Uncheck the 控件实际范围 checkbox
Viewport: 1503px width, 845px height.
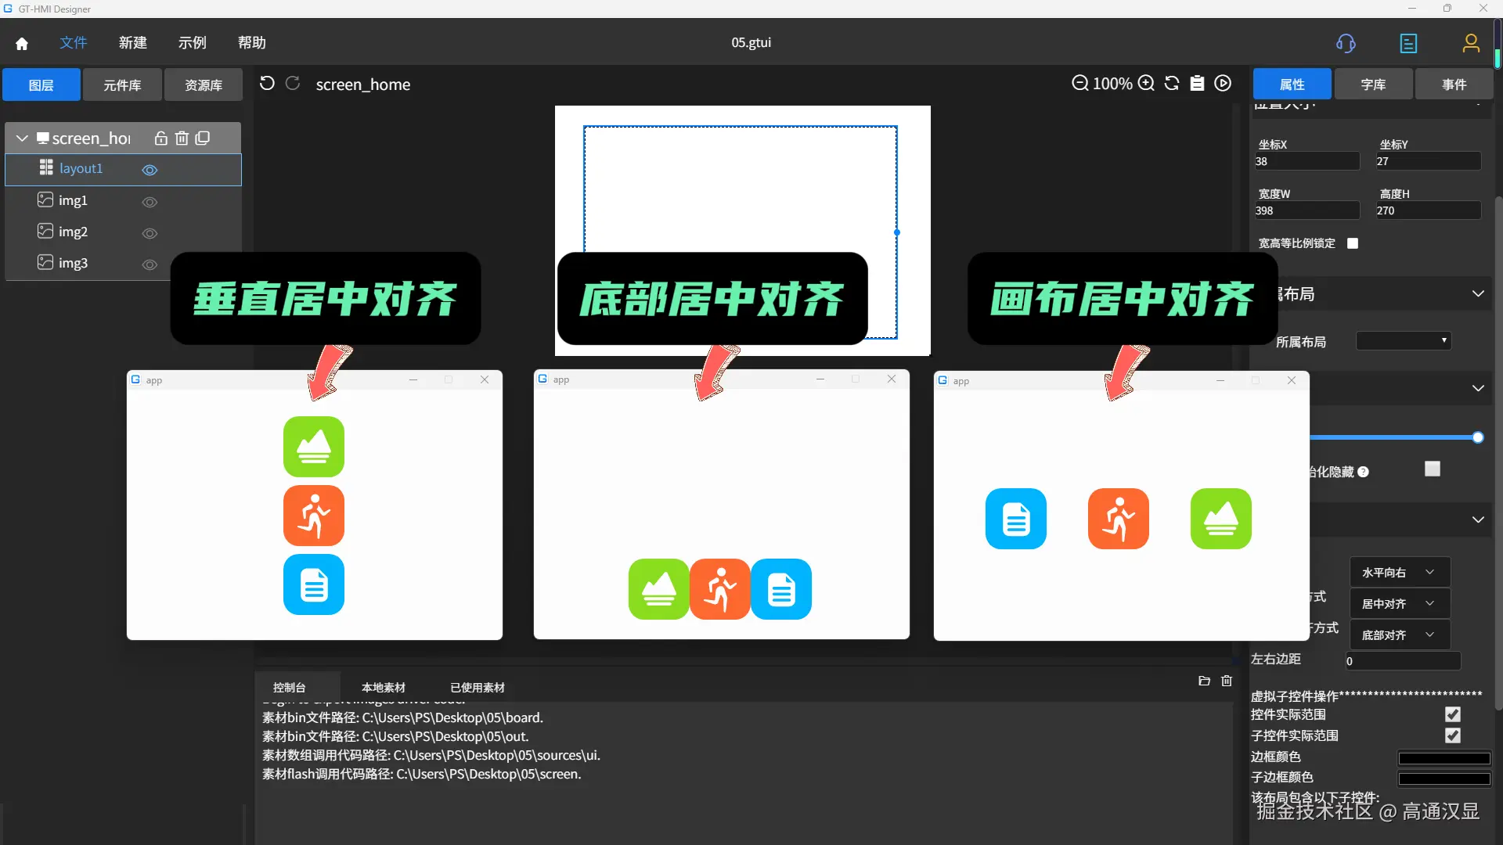1453,714
